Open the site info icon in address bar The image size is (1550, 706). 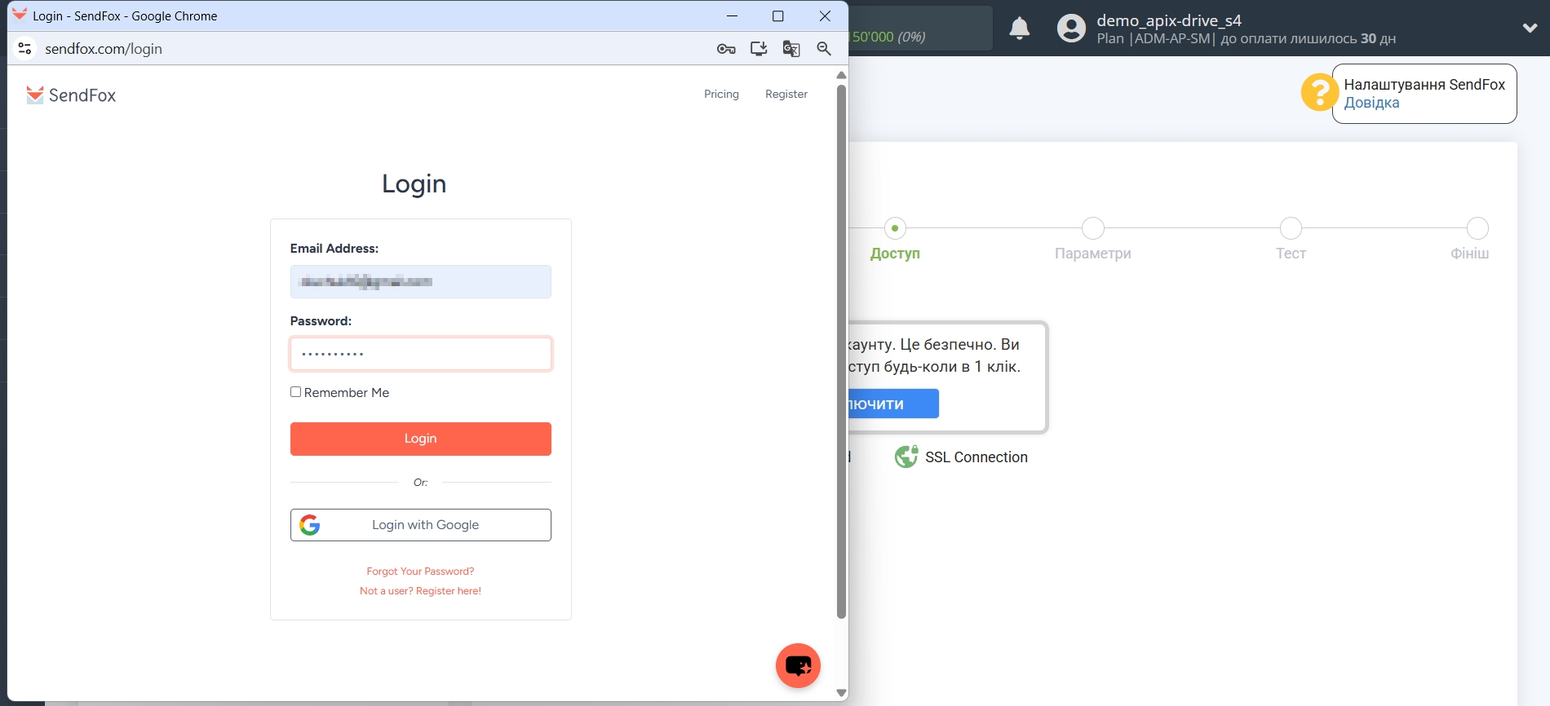pyautogui.click(x=25, y=49)
